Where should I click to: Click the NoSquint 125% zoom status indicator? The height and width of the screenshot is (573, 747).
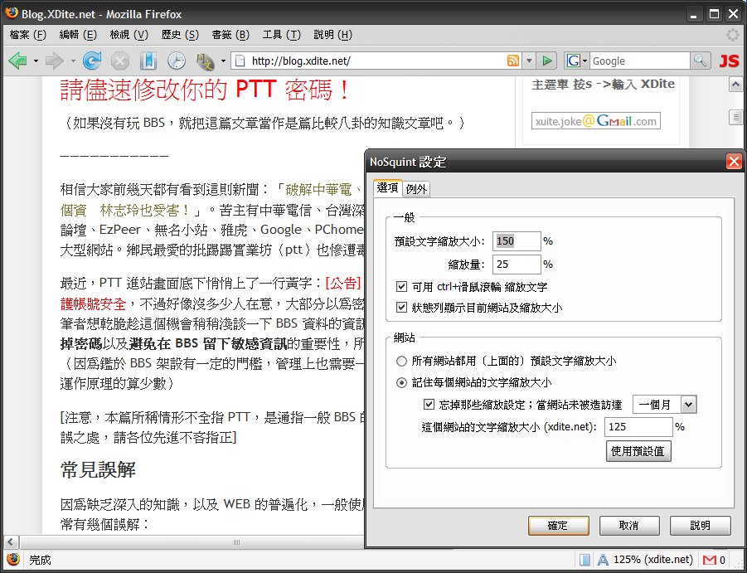coord(644,560)
